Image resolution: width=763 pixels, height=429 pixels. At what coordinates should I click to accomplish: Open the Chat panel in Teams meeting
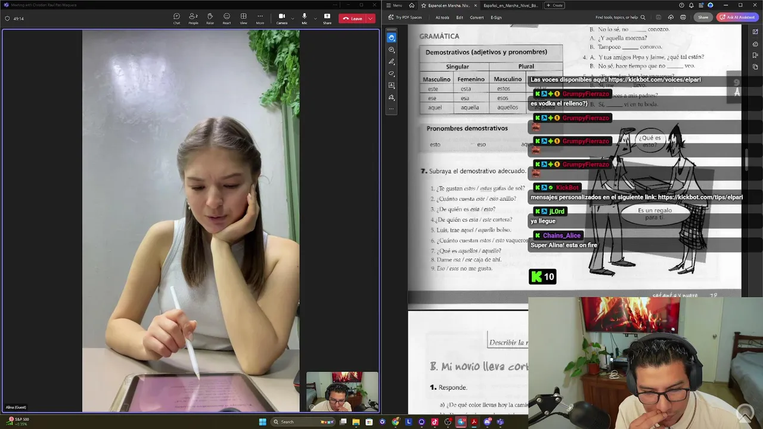click(x=176, y=18)
